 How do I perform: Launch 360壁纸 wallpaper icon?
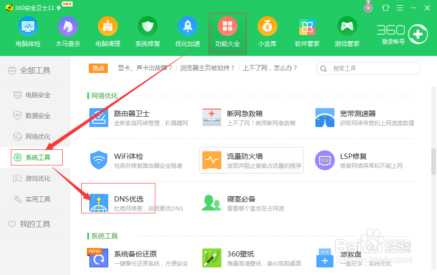point(212,258)
